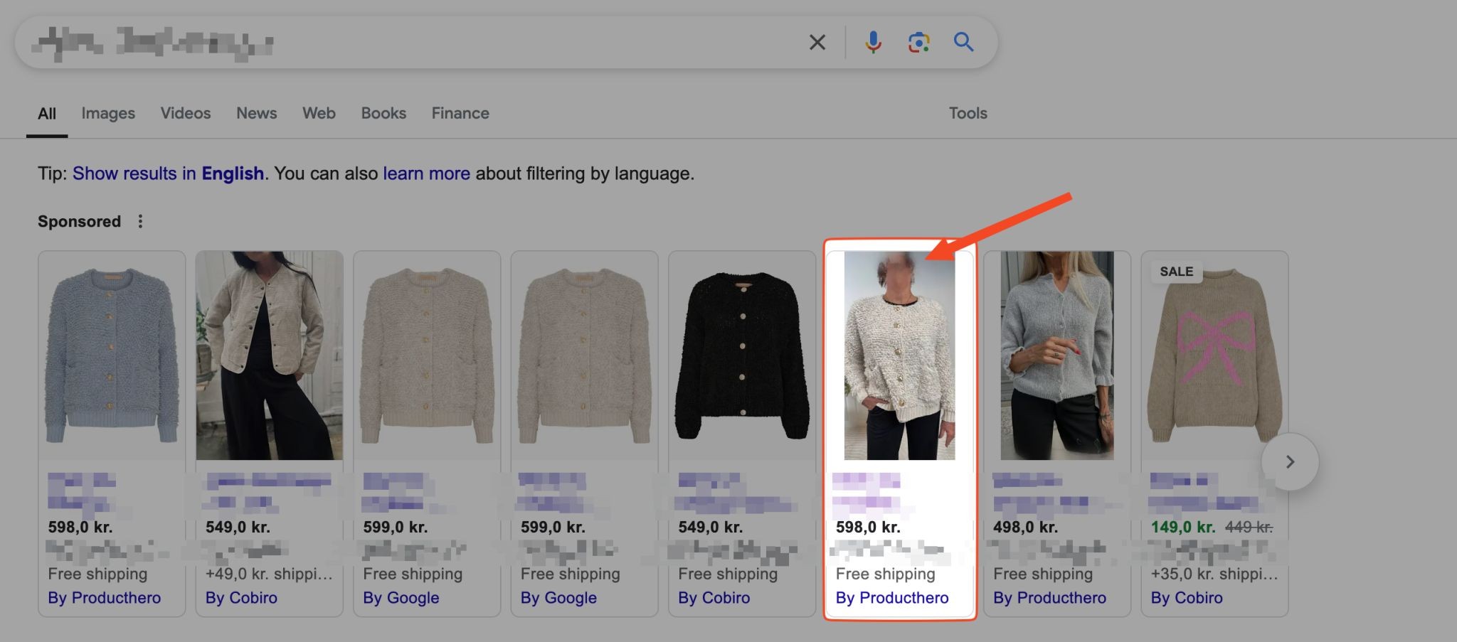The width and height of the screenshot is (1457, 642).
Task: Start voice search with microphone icon
Action: [873, 43]
